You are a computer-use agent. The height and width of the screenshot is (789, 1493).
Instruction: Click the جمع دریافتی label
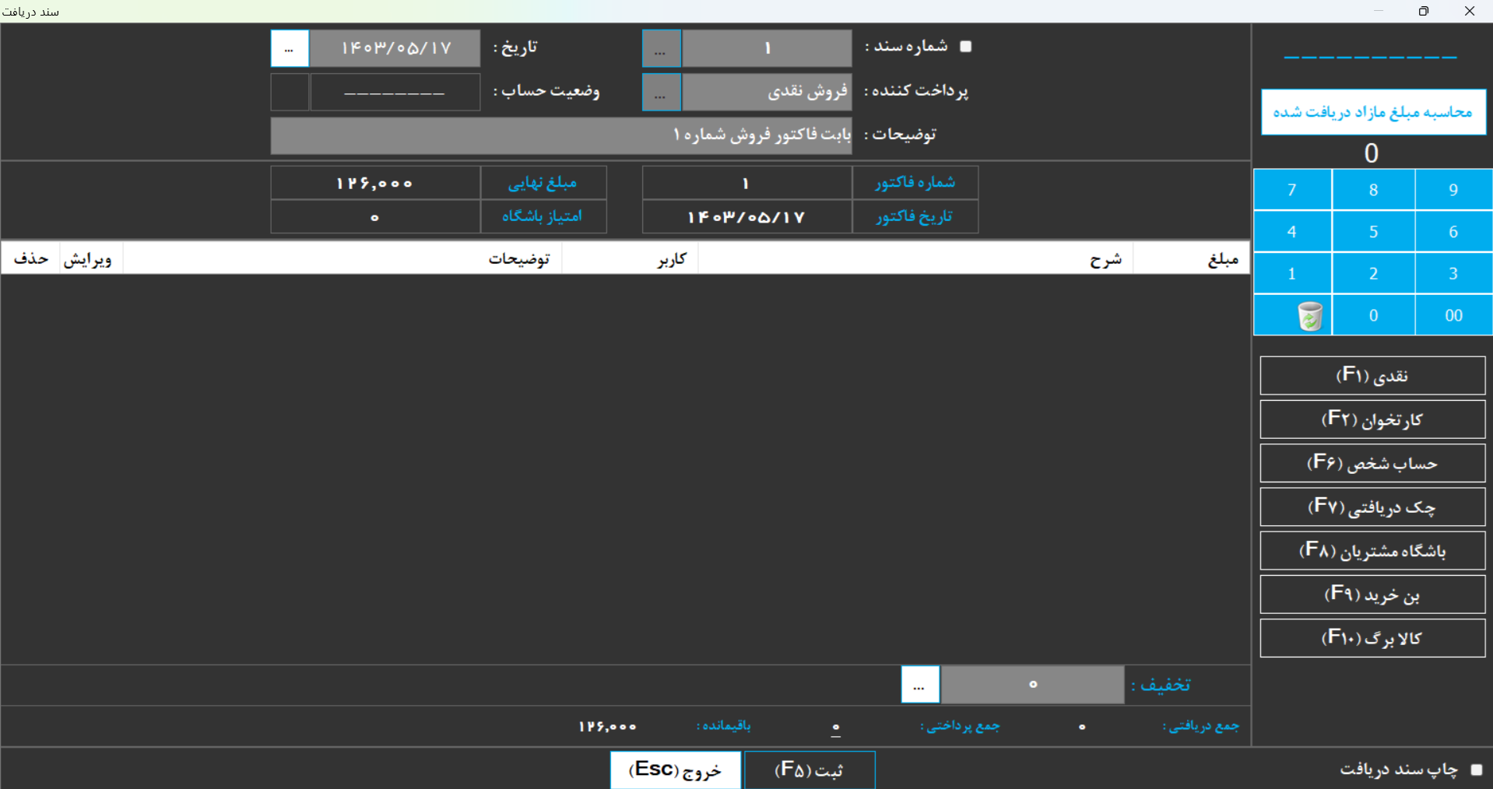(1201, 726)
